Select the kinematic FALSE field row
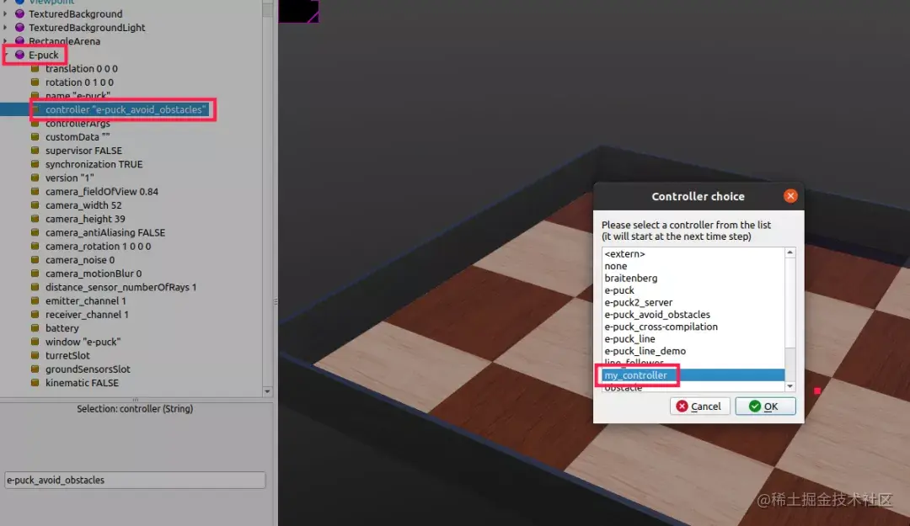Viewport: 910px width, 526px height. pos(82,383)
